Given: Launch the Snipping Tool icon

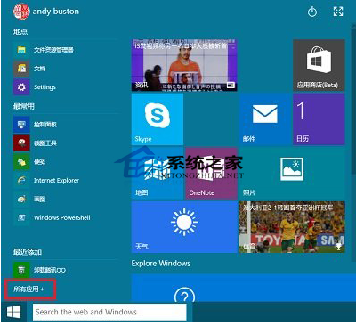Looking at the screenshot, I should (21, 143).
